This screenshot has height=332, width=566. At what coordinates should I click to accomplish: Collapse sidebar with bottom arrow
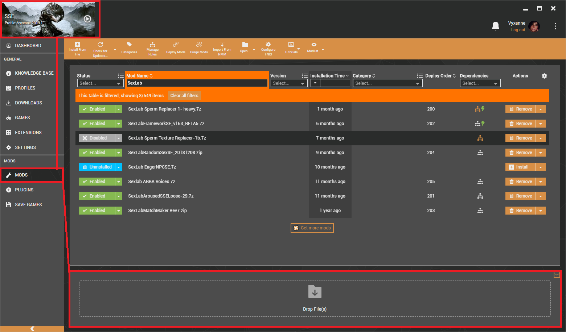[x=32, y=329]
